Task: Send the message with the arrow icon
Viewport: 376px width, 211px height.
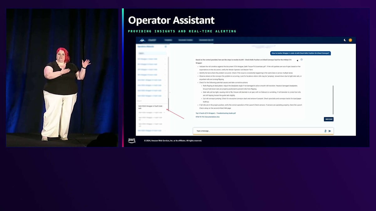Action: pyautogui.click(x=330, y=131)
